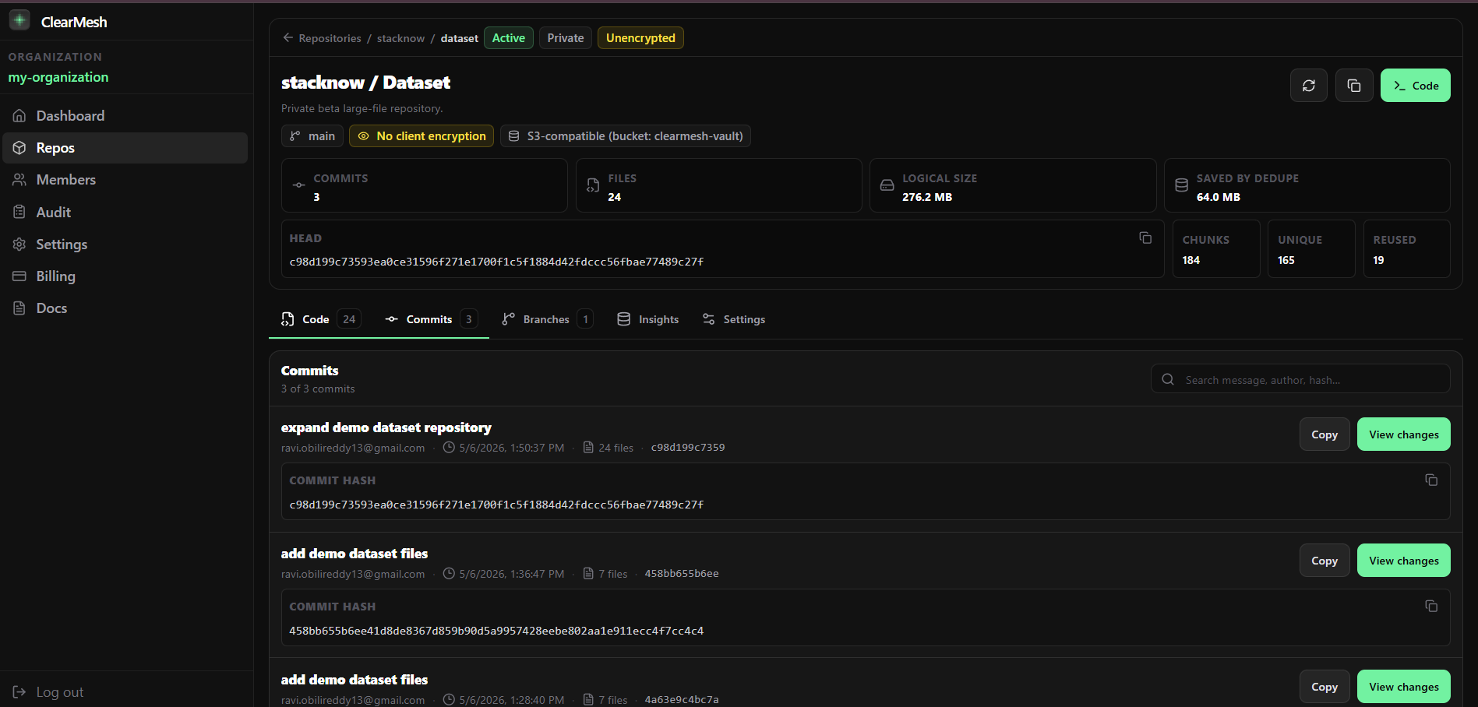Open the Docs sidebar link
1478x707 pixels.
(125, 308)
